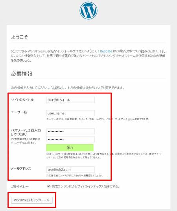Click the 必要情報 heading
The width and height of the screenshot is (177, 211).
tap(22, 73)
